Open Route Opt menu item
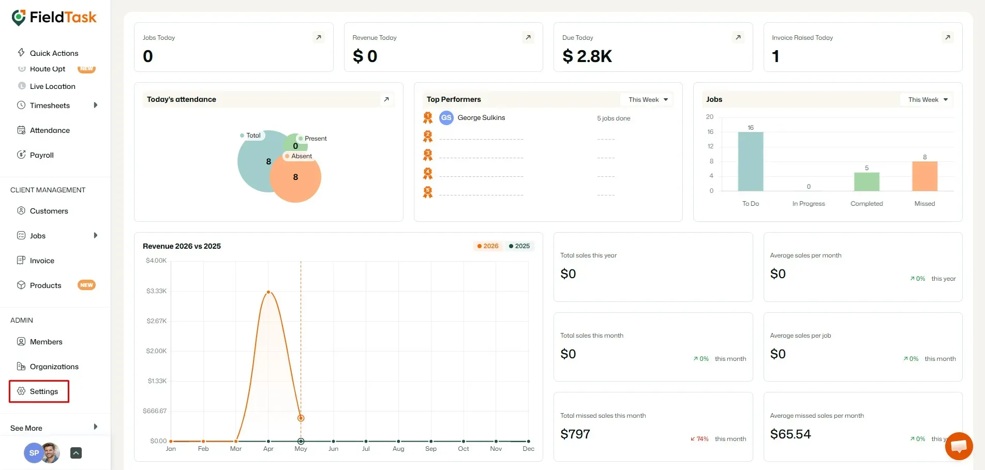985x470 pixels. point(48,69)
